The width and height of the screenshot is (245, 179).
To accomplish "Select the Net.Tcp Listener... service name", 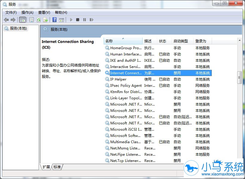I will 125,161.
